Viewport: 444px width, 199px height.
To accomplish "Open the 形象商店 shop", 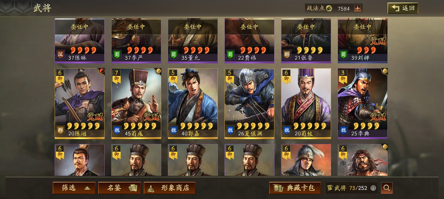I will (170, 188).
